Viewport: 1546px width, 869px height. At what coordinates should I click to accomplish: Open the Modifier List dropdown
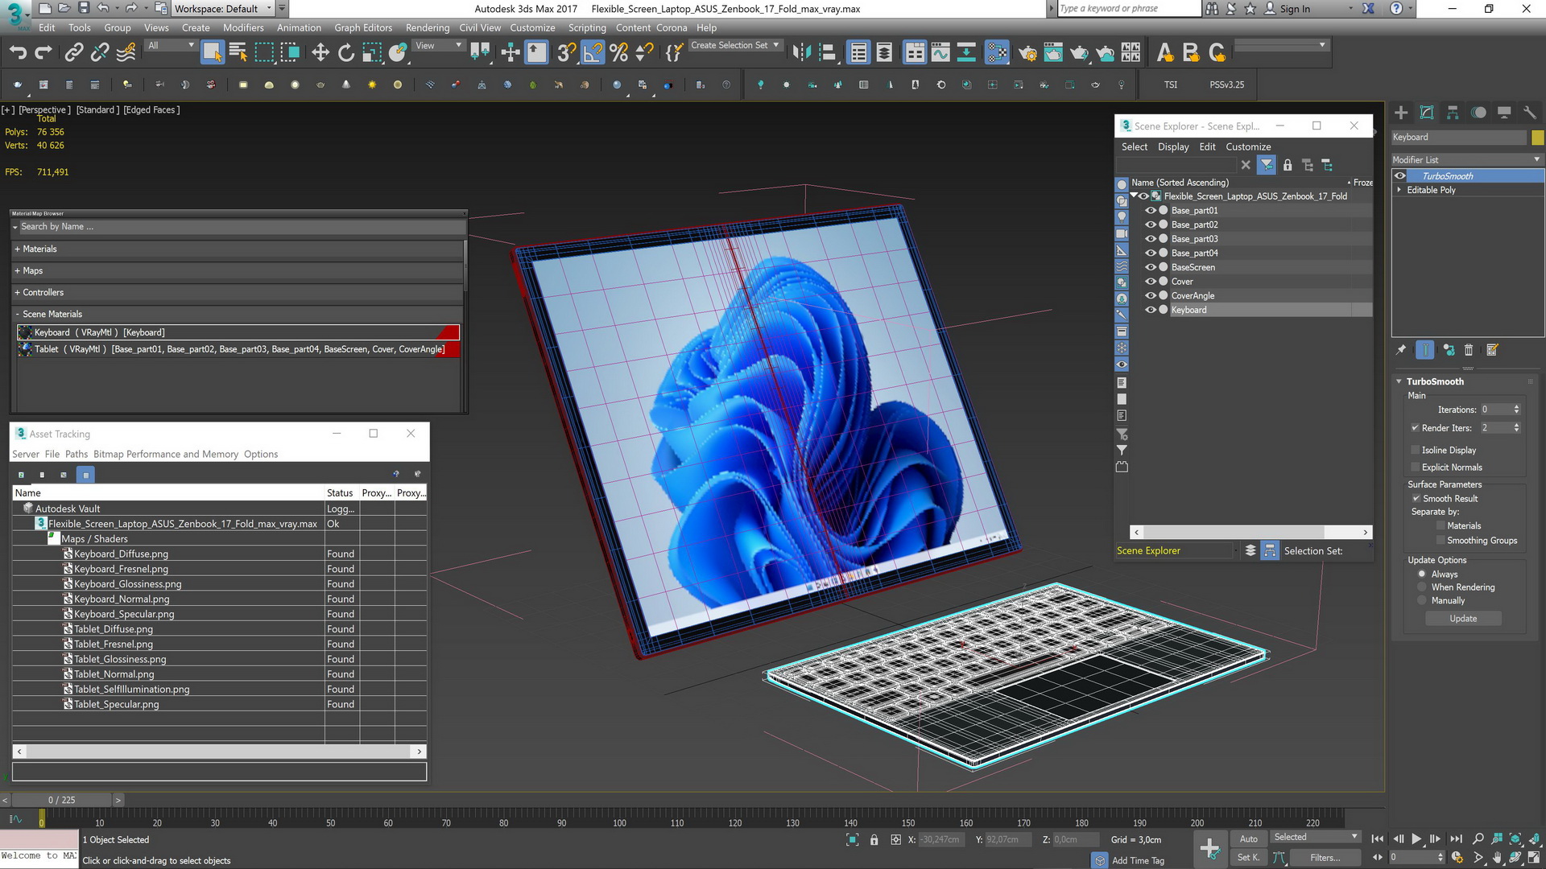(x=1466, y=160)
